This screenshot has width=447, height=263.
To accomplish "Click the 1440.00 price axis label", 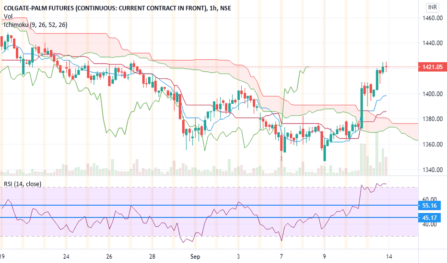I will (433, 43).
